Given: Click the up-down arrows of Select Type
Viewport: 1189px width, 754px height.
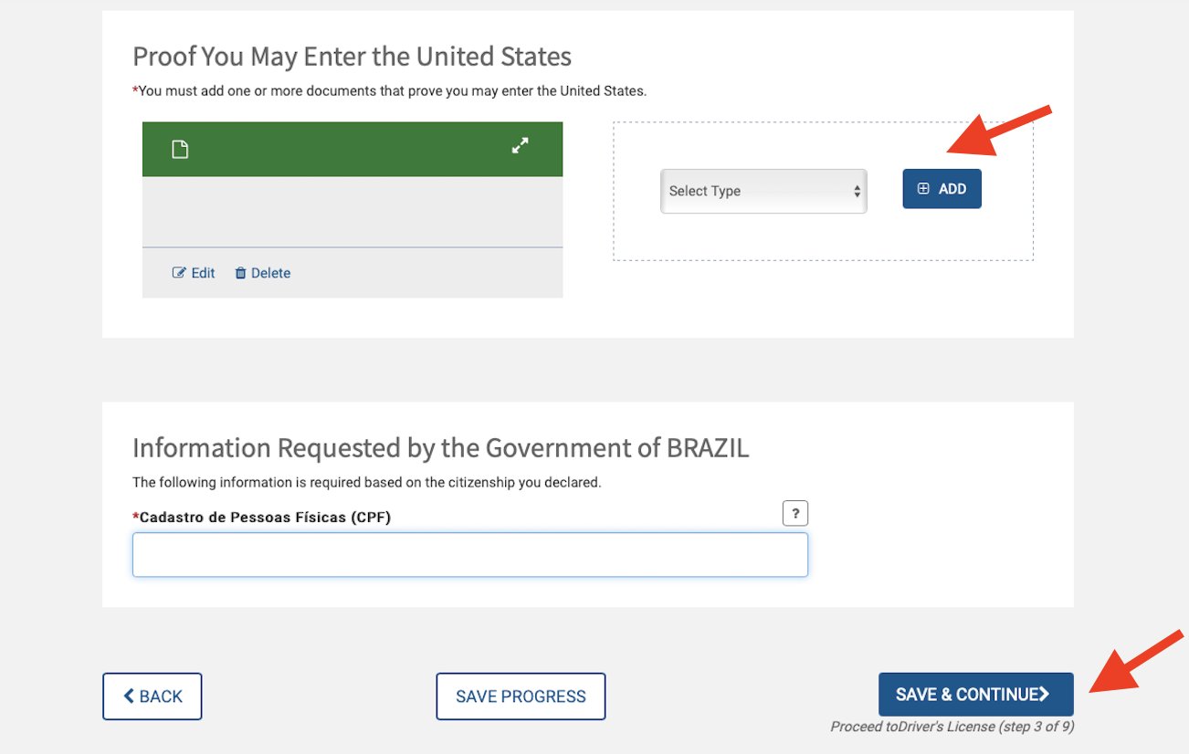Looking at the screenshot, I should (x=857, y=191).
